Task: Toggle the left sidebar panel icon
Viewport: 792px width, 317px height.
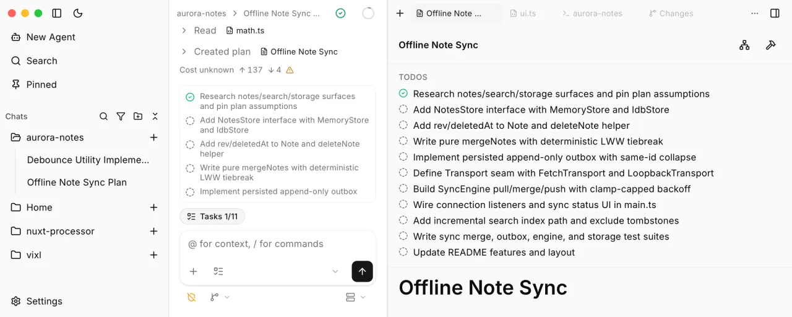Action: (x=57, y=13)
